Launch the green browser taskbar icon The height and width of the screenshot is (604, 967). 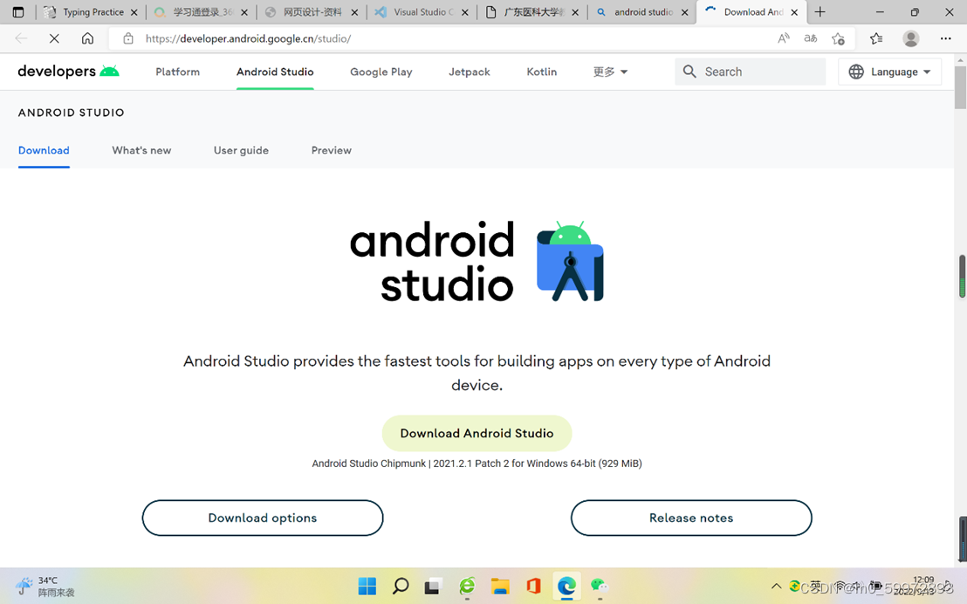(467, 586)
